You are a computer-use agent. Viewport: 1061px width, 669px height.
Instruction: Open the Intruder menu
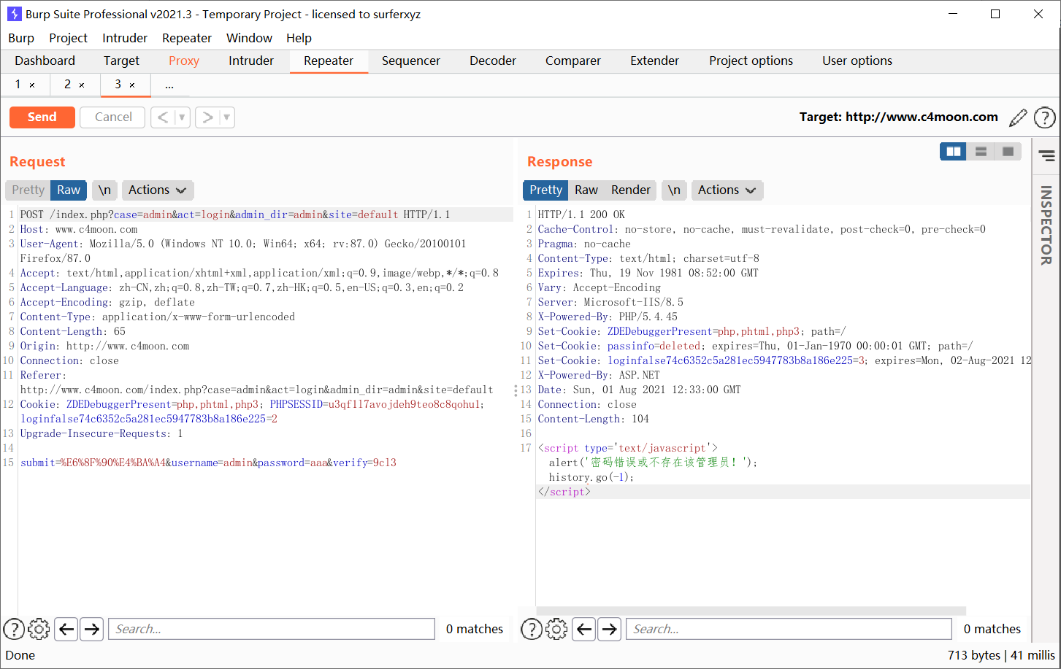pos(125,38)
